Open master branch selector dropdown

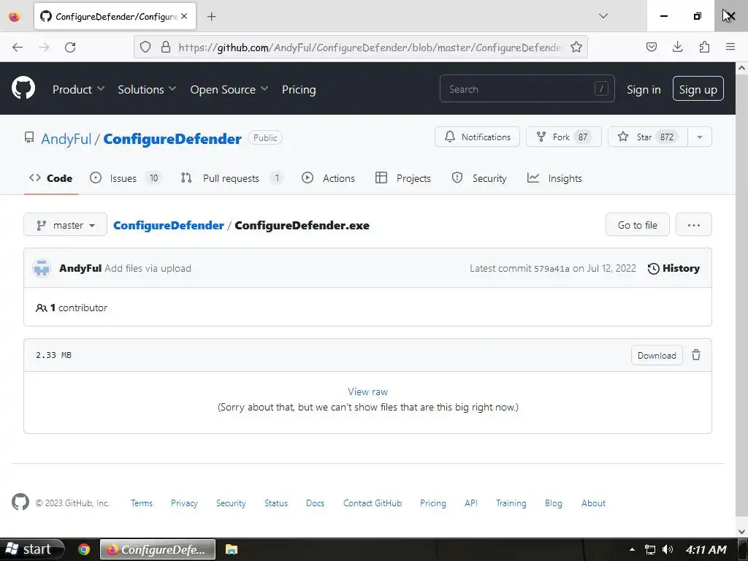[65, 225]
